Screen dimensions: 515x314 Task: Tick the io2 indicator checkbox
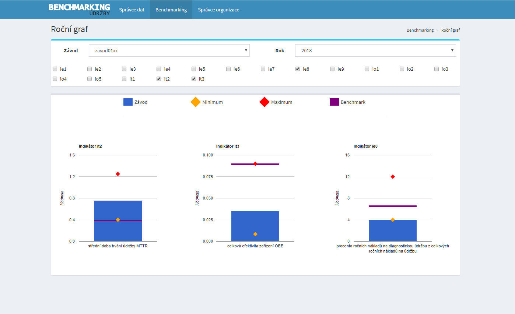(x=402, y=69)
